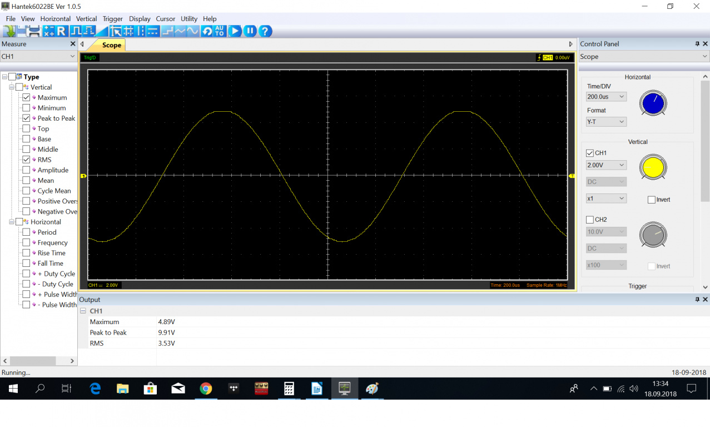The image size is (710, 427).
Task: Open the Trigger menu
Action: click(113, 19)
